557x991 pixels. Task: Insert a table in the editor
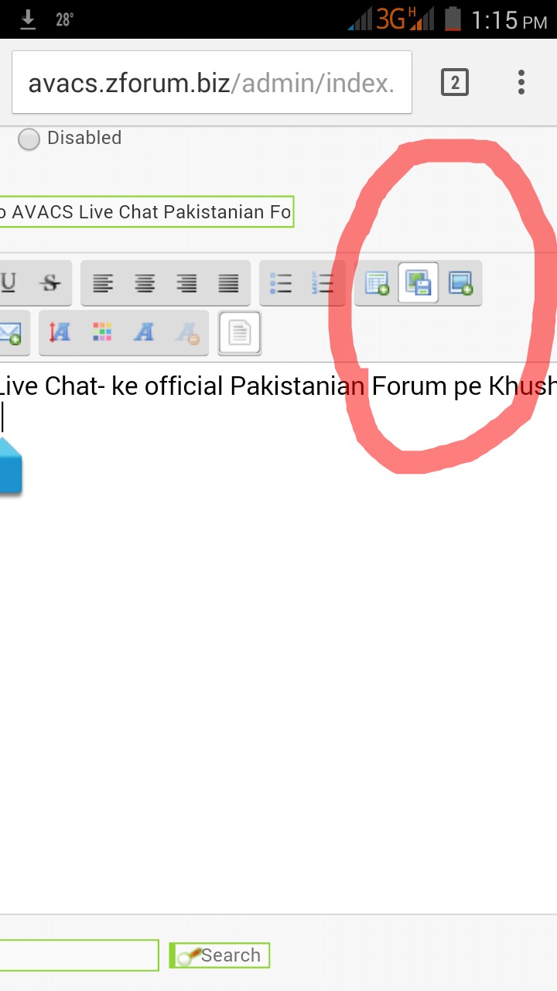tap(377, 283)
